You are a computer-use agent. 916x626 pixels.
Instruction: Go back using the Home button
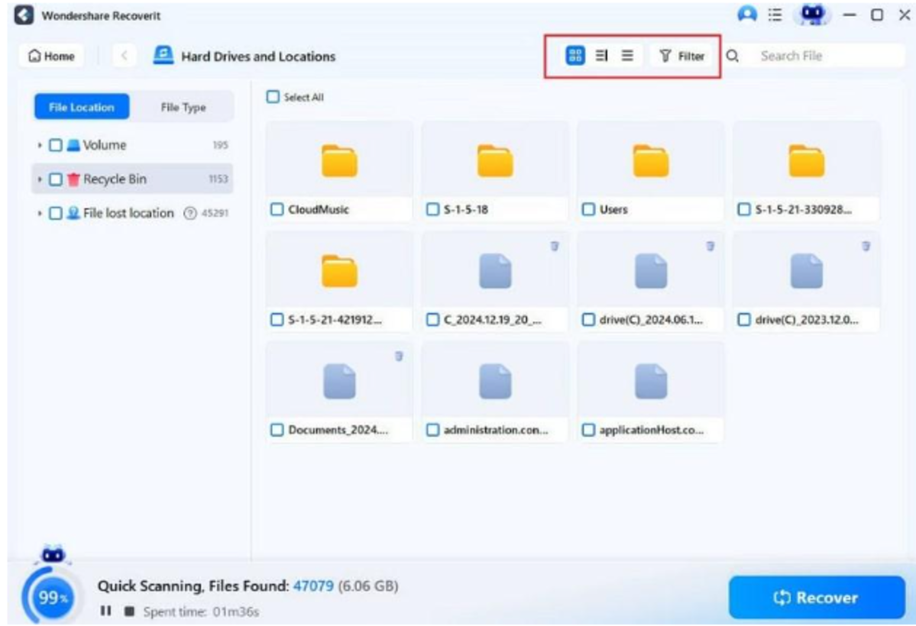click(x=50, y=54)
